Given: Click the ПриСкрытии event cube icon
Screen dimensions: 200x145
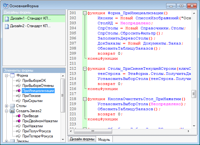Looking at the screenshot, I should (x=19, y=101).
